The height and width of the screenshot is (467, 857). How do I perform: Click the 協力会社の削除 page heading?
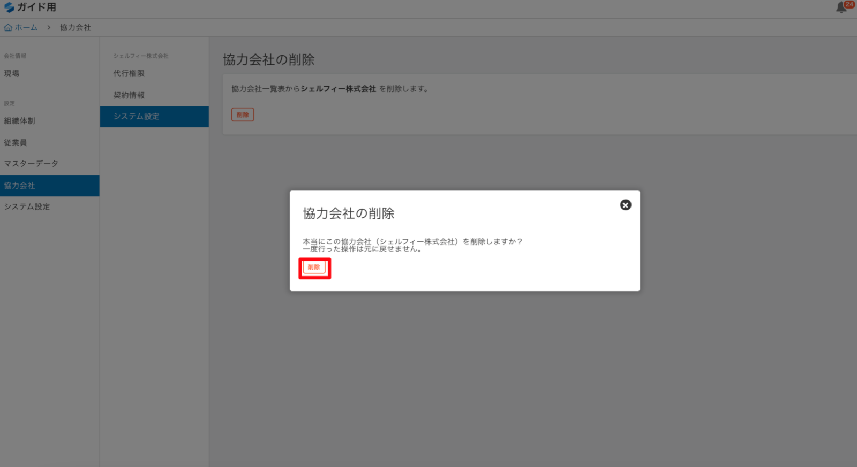tap(269, 60)
